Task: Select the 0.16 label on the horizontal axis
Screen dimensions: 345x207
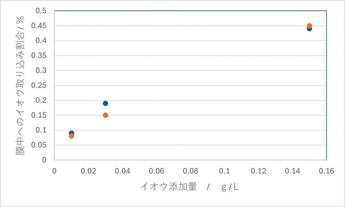Action: (327, 171)
